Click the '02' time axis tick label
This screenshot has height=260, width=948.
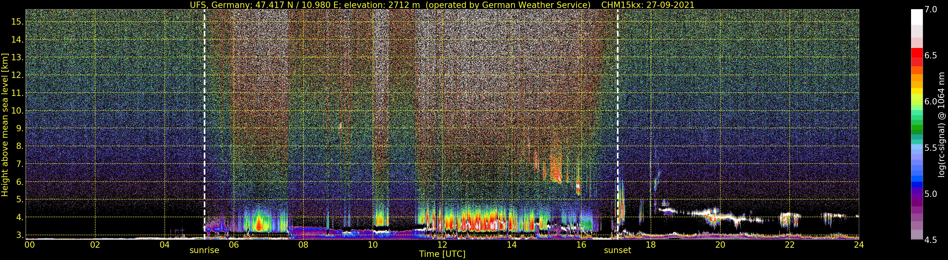point(95,245)
